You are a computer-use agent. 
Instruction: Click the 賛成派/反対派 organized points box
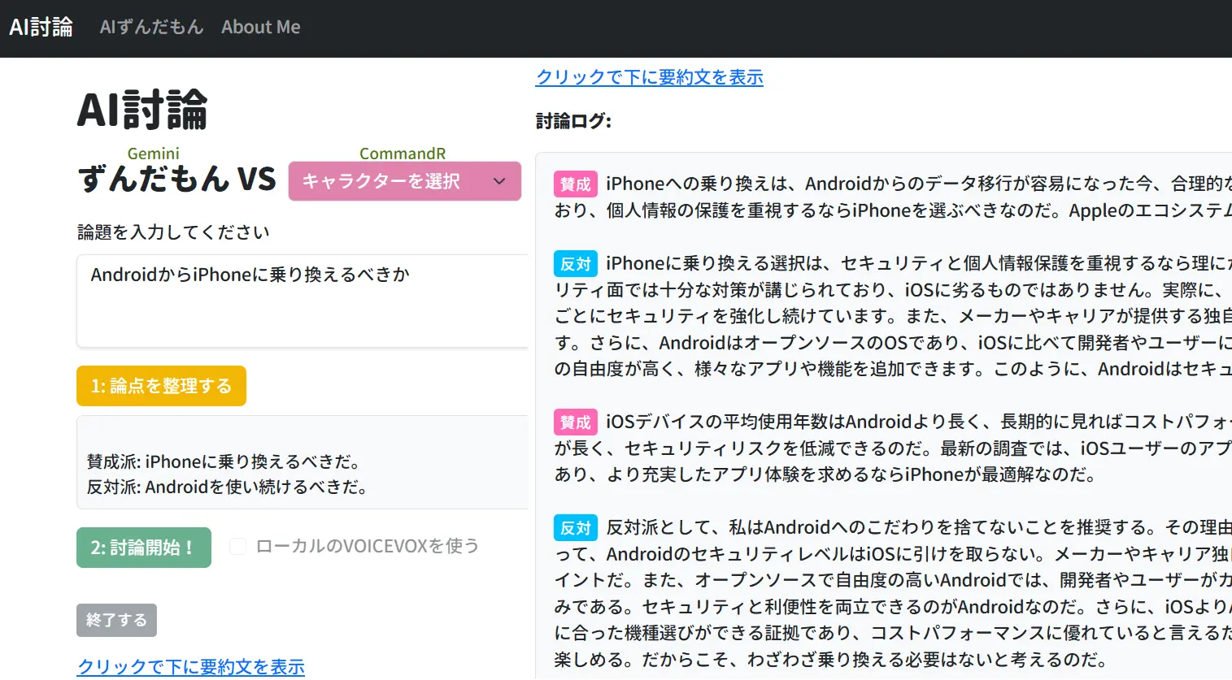[x=303, y=463]
